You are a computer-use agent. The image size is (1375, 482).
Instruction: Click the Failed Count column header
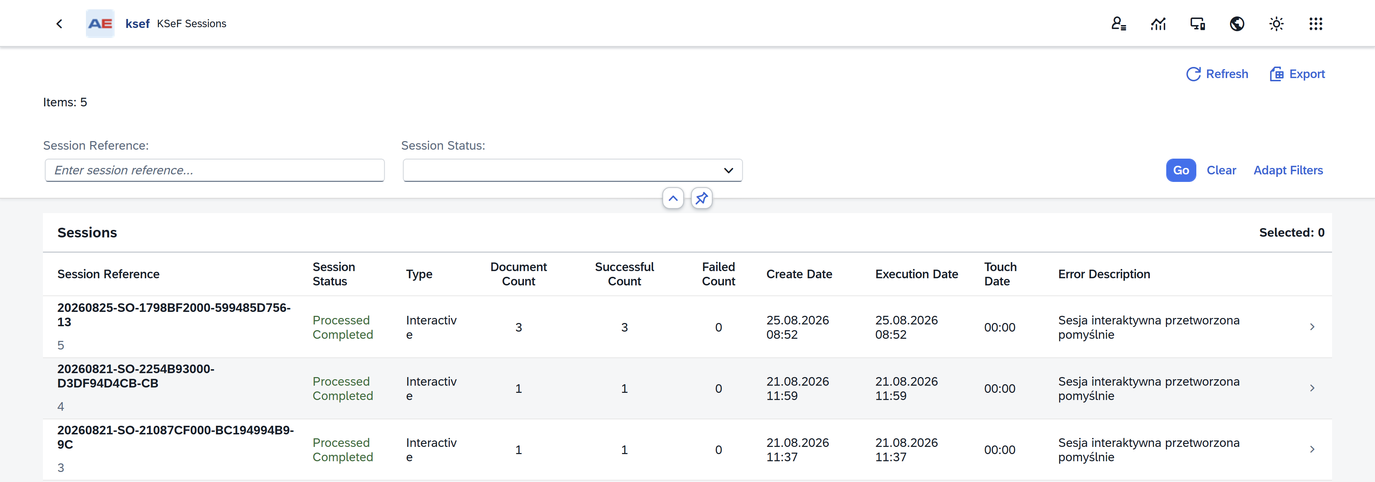click(x=718, y=274)
